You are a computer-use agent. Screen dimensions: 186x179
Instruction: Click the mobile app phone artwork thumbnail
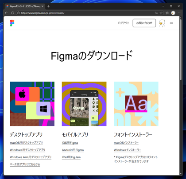pos(84,104)
